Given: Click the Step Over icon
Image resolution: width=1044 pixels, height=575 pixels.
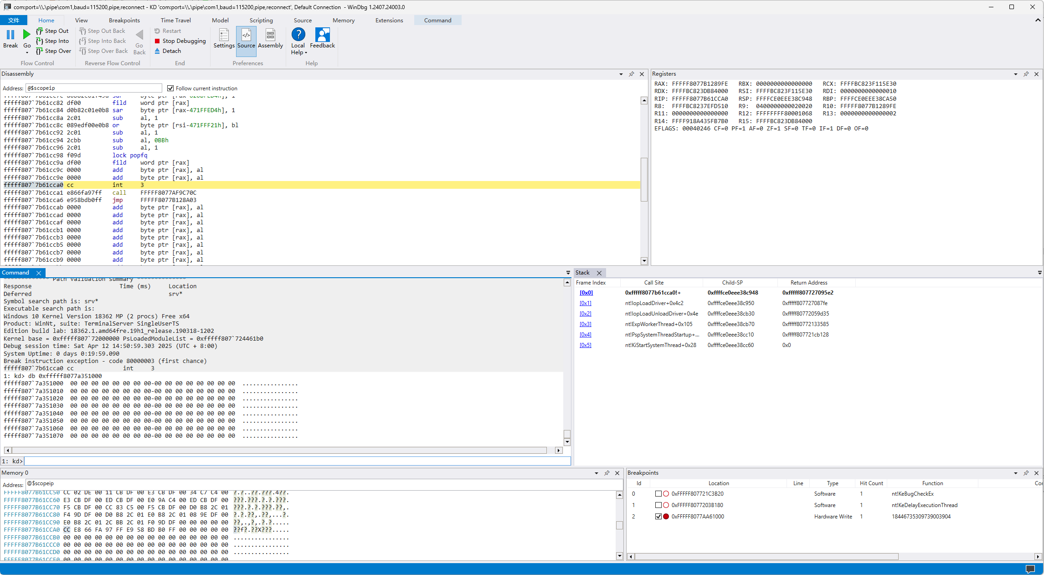Looking at the screenshot, I should pyautogui.click(x=39, y=51).
